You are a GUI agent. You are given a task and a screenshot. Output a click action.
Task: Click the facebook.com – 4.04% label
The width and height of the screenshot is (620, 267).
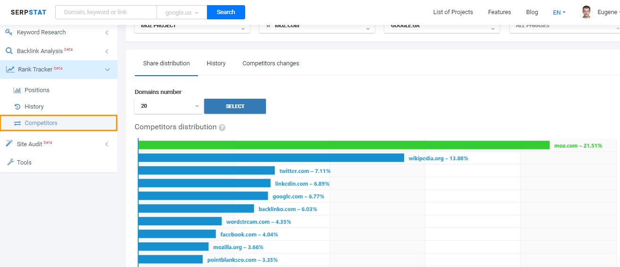point(249,235)
